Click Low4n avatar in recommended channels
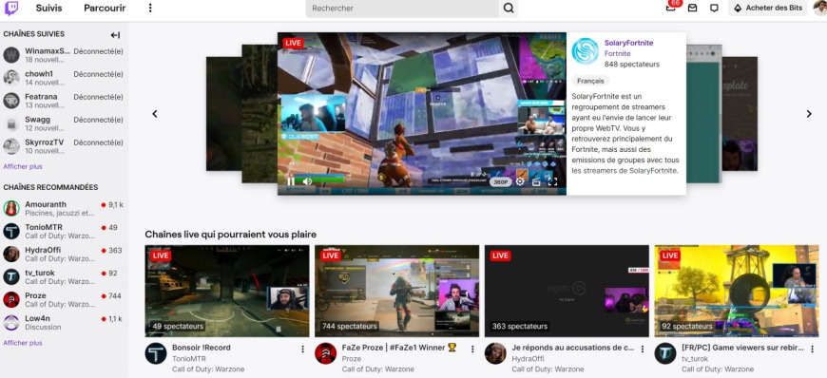 (x=11, y=323)
